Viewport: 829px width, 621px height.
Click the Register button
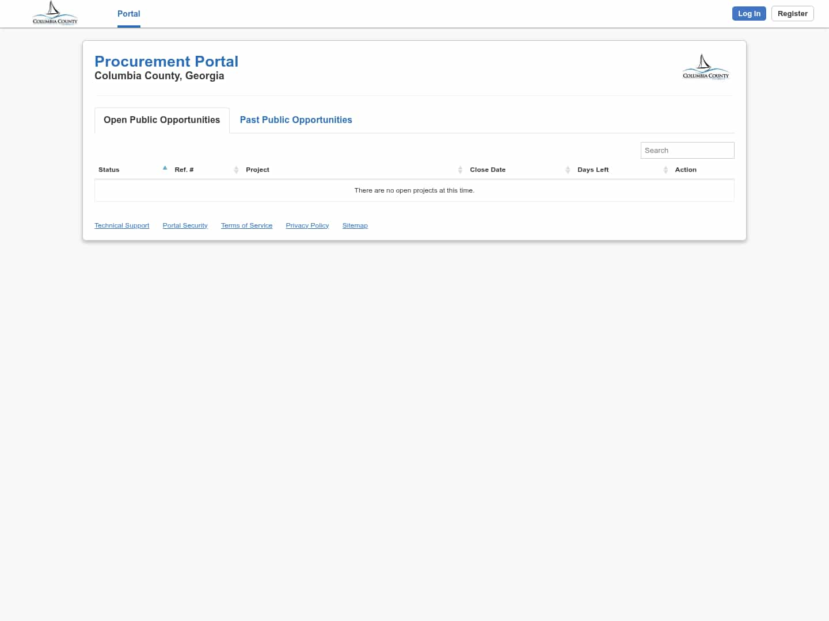(792, 13)
